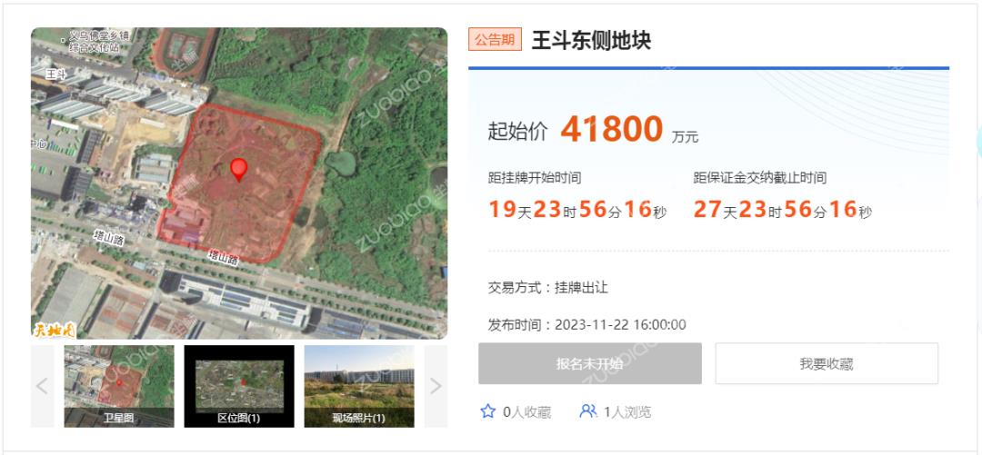Click the 发布时间 date line
This screenshot has height=455, width=982.
click(x=586, y=325)
